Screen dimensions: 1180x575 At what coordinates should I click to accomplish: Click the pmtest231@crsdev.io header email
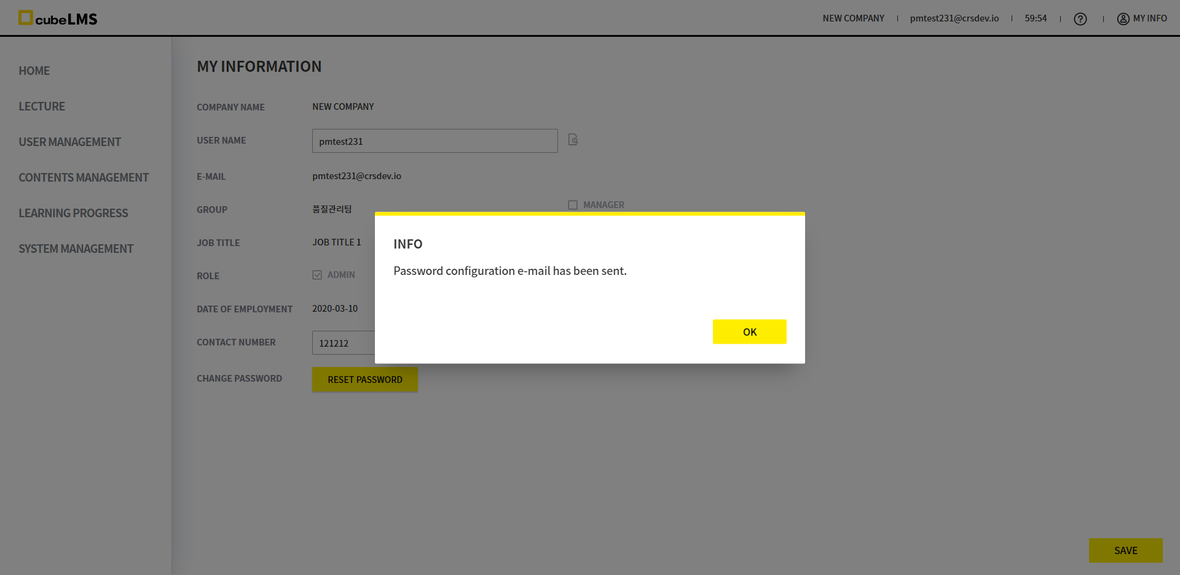click(954, 18)
